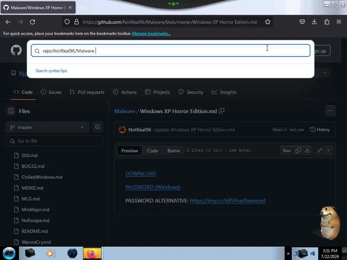Reload the page with the refresh icon
The image size is (347, 260).
click(33, 22)
